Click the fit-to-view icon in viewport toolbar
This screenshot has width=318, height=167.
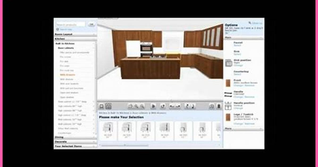coord(130,106)
